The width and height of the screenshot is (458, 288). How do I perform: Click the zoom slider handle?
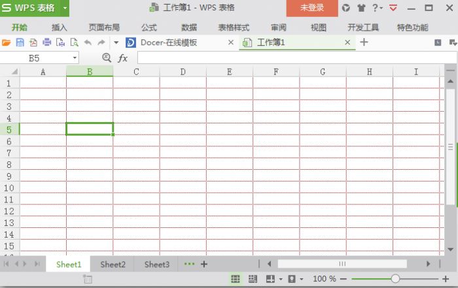tap(395, 279)
